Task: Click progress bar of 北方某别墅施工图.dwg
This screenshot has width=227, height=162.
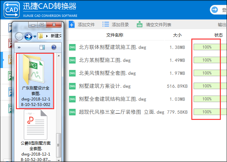Action: coord(210,60)
